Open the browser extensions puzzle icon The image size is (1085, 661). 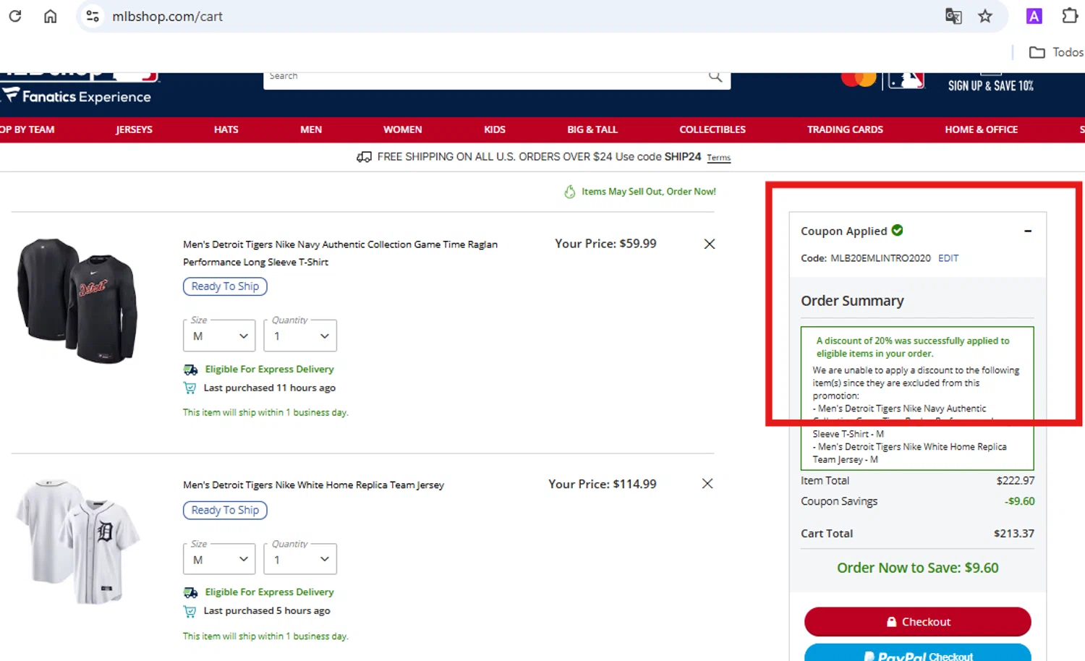[1070, 16]
